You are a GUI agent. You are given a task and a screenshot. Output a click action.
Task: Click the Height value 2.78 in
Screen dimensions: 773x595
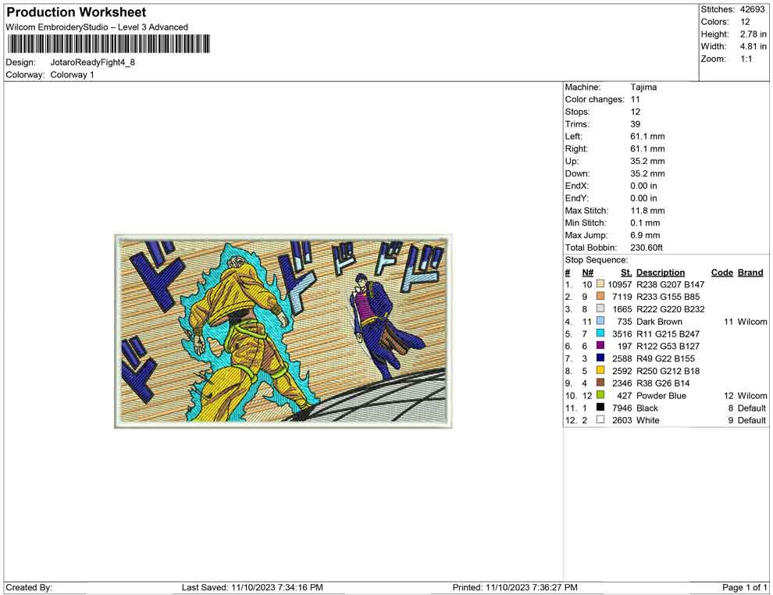tap(753, 34)
